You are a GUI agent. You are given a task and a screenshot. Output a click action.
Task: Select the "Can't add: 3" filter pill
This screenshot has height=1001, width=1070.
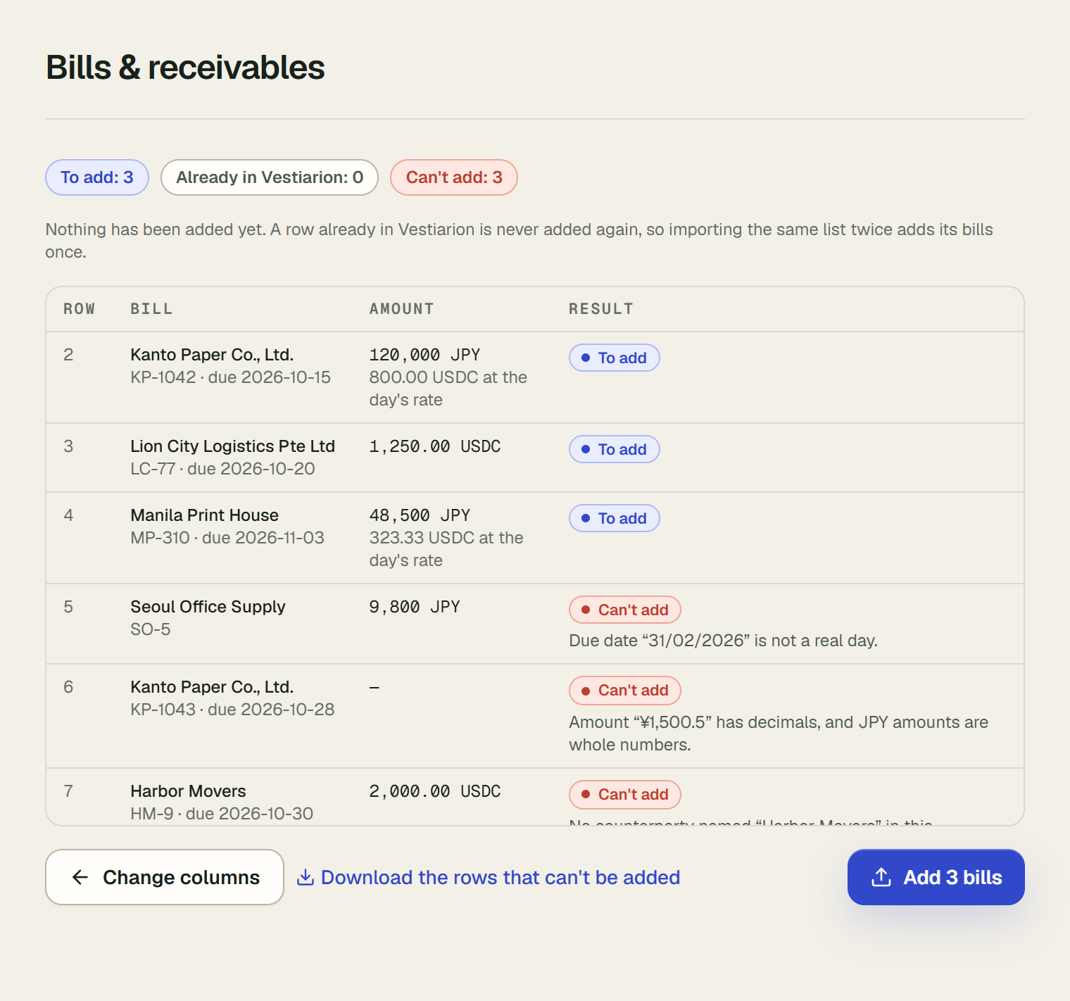click(x=454, y=177)
